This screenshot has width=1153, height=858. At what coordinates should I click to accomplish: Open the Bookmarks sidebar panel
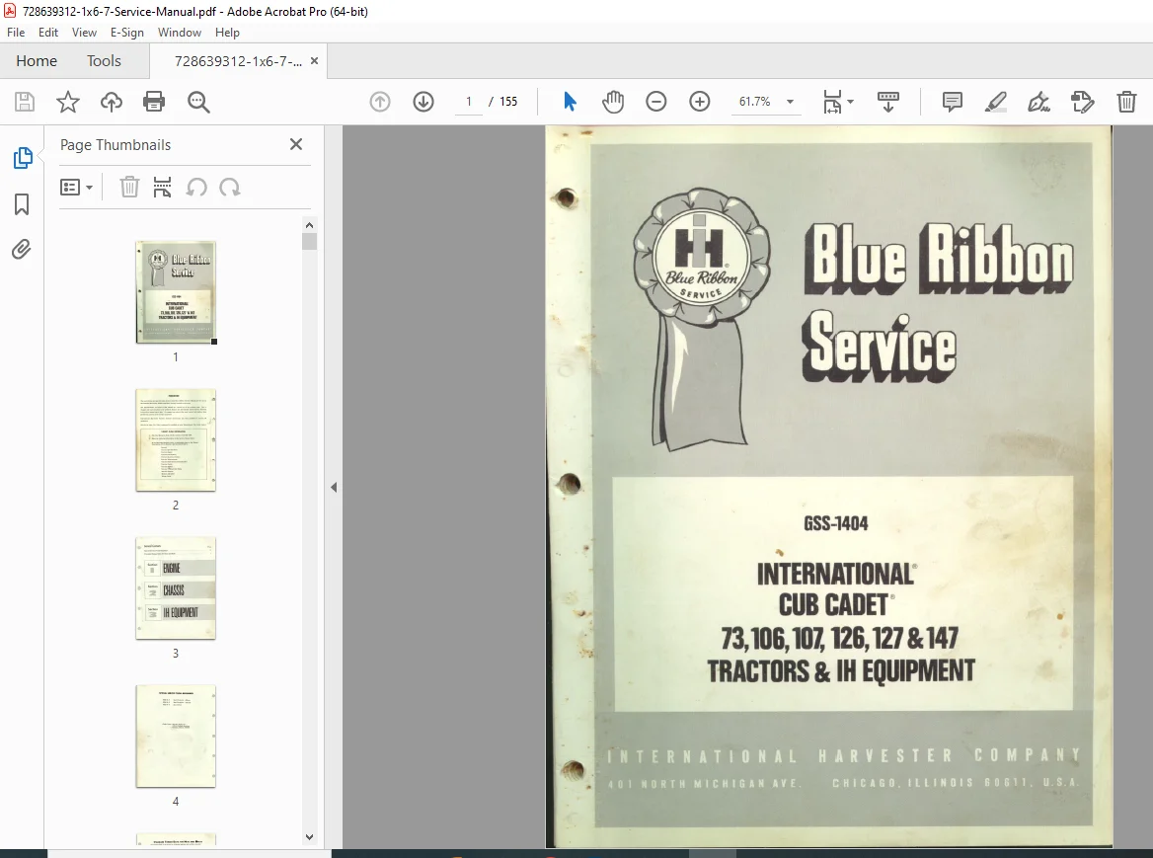pos(22,204)
